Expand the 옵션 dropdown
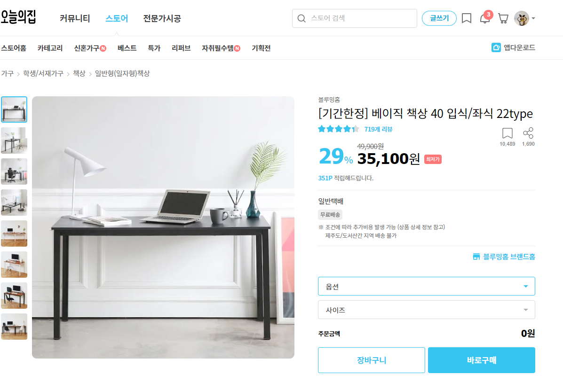Image resolution: width=563 pixels, height=390 pixels. click(427, 286)
